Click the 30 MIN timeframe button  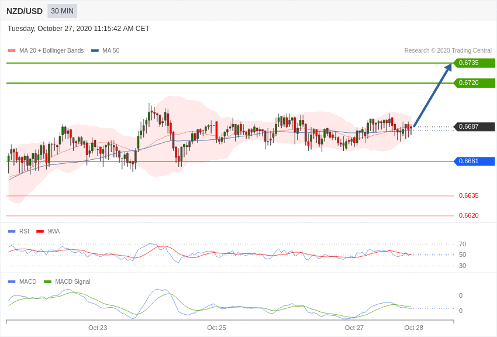coord(62,11)
